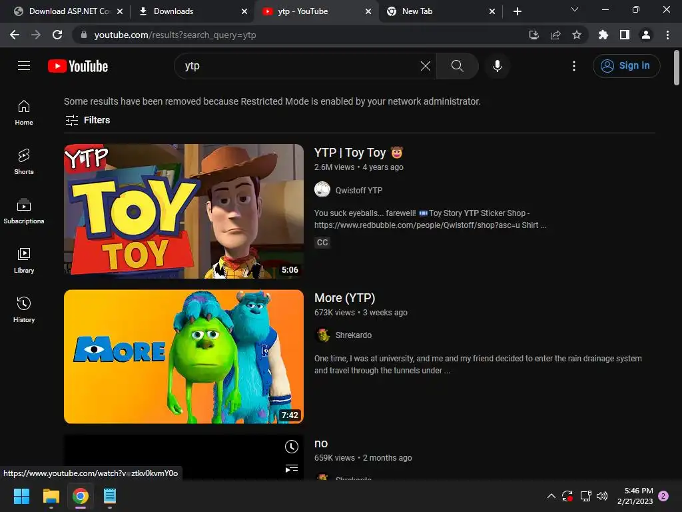
Task: Toggle Chrome side panel
Action: 625,35
